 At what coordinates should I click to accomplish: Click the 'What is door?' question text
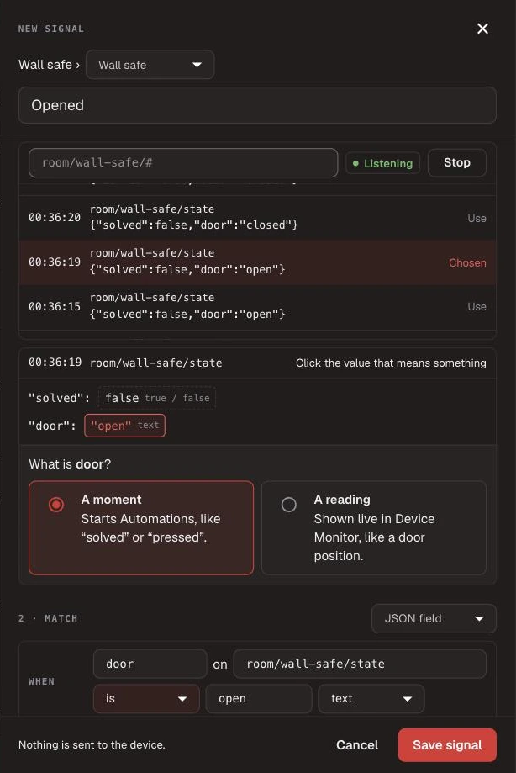(70, 464)
